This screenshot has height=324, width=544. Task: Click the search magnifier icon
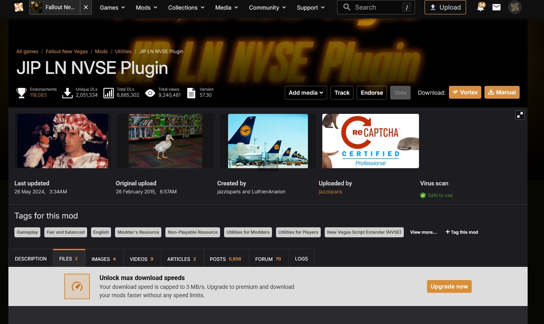347,7
